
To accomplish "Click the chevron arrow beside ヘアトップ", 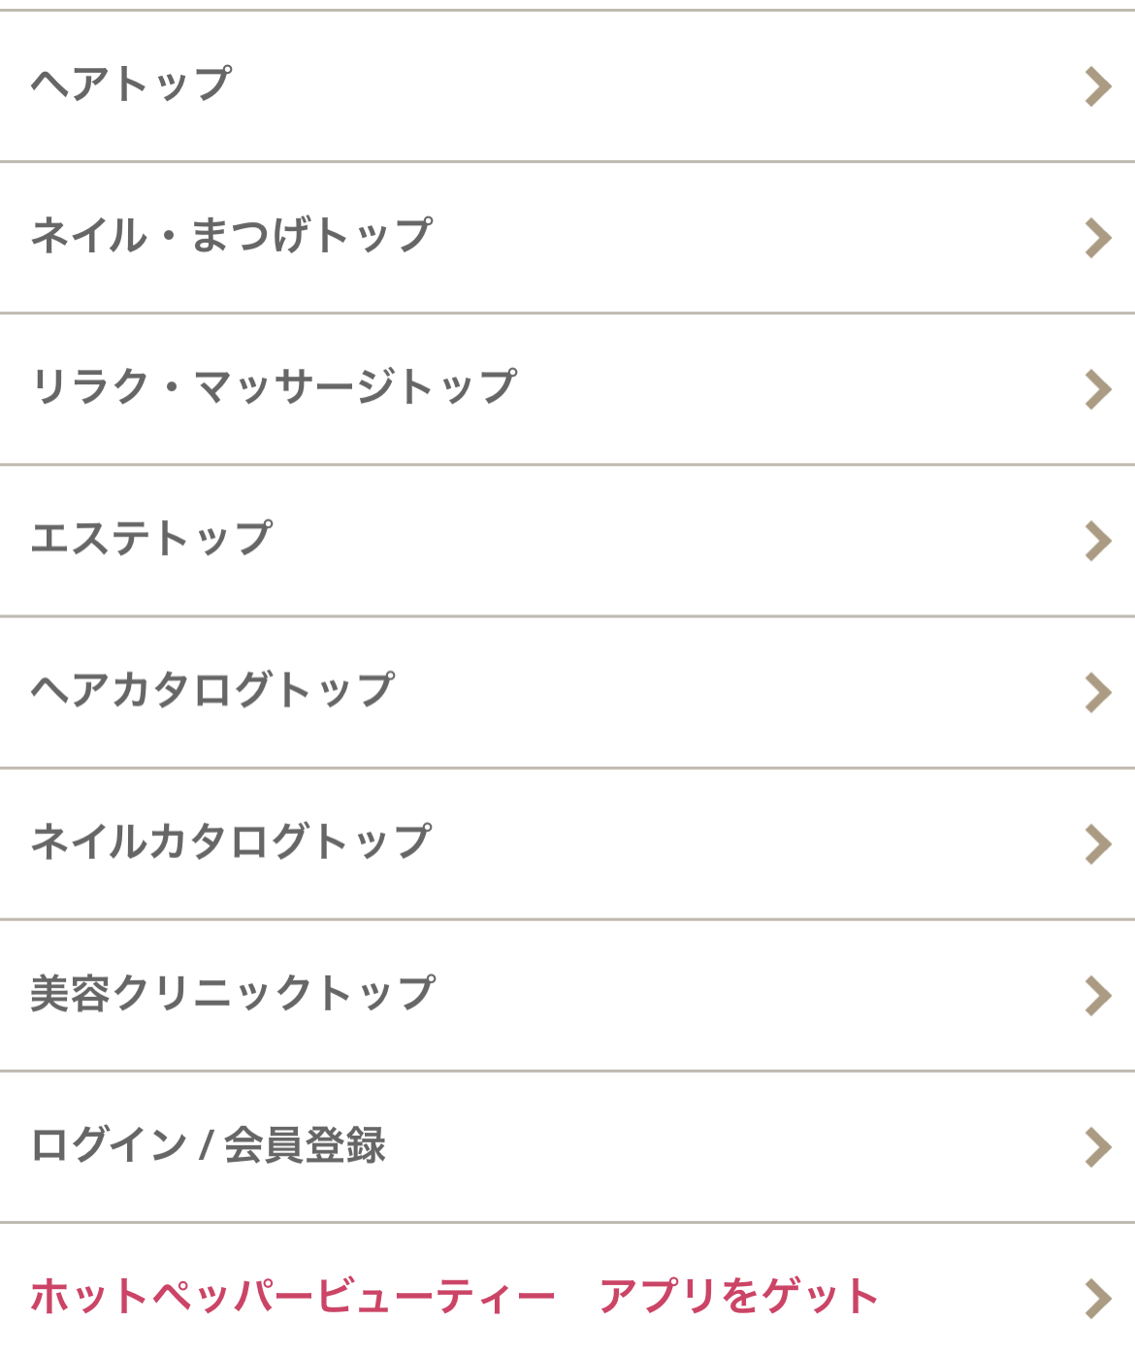I will [x=1098, y=86].
